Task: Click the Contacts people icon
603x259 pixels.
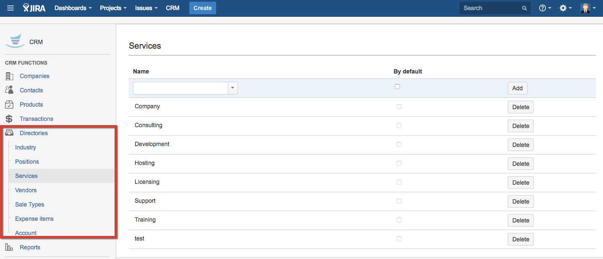Action: pyautogui.click(x=9, y=90)
